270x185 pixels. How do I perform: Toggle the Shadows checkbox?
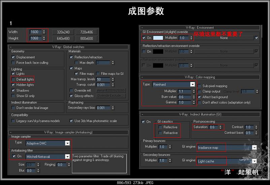[x=13, y=90]
